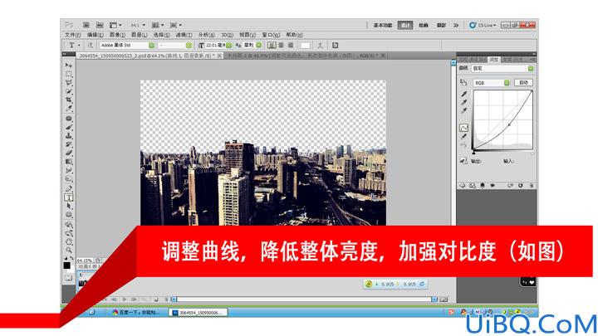Click the text color swatch

[305, 46]
